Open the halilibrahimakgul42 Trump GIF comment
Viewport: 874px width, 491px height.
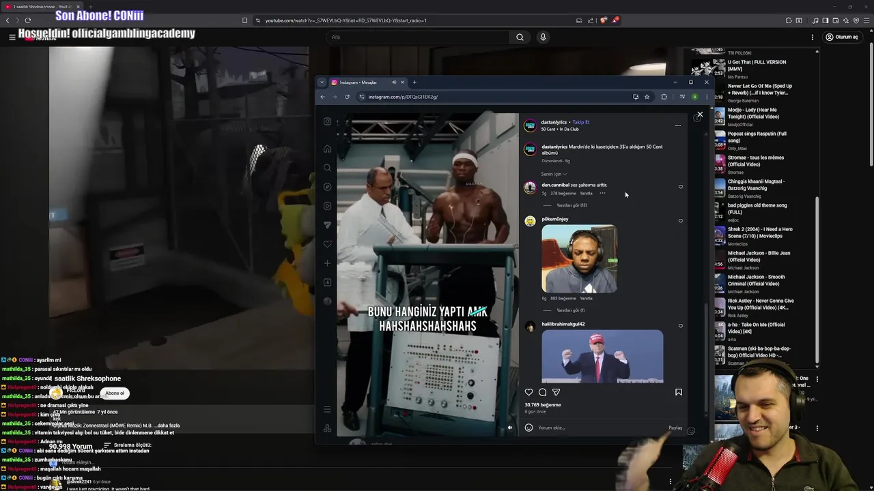pyautogui.click(x=602, y=356)
